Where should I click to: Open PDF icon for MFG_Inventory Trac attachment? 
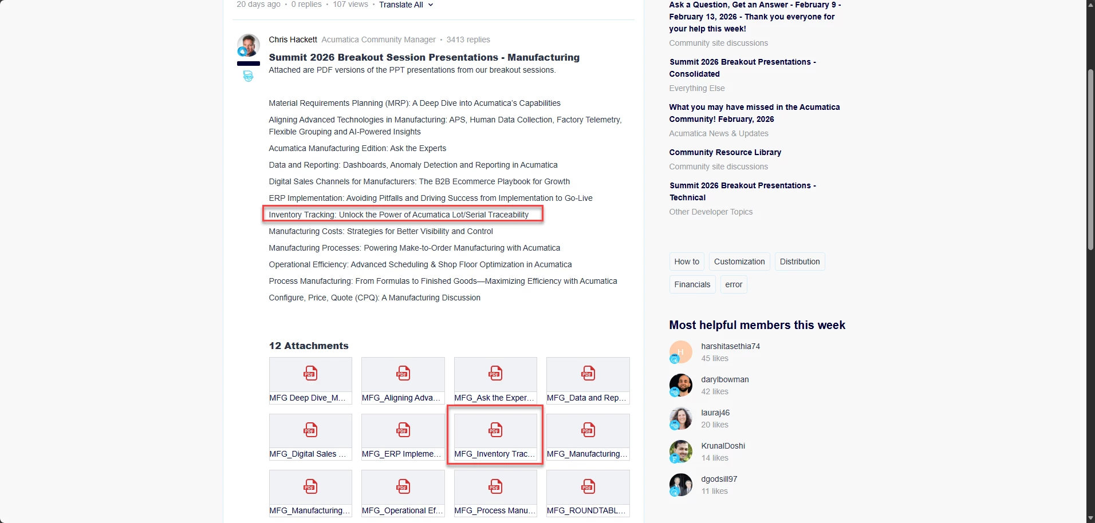pos(495,430)
